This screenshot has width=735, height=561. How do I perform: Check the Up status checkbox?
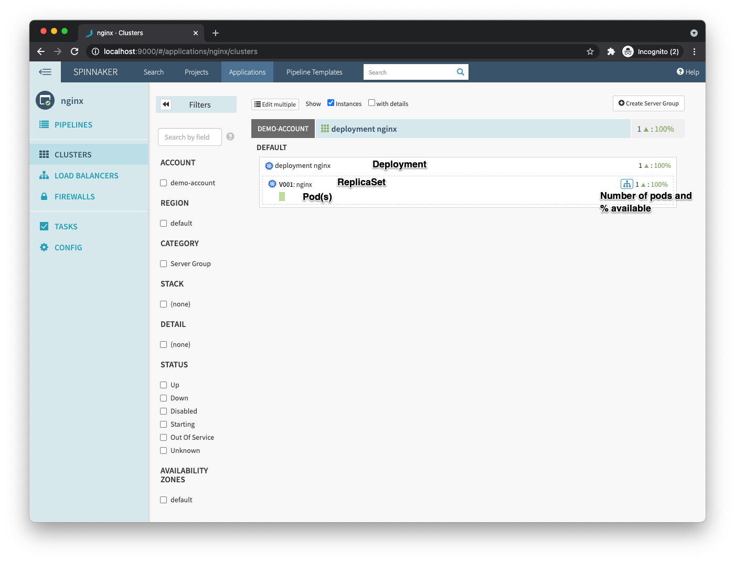[164, 385]
